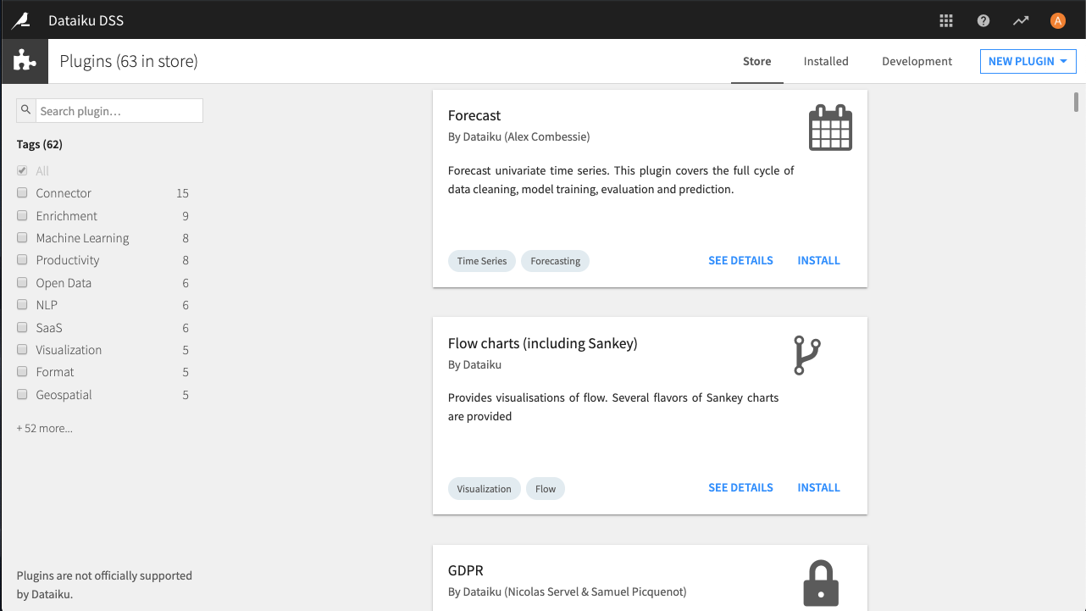The width and height of the screenshot is (1086, 611).
Task: Check the Geospatial tag filter
Action: pyautogui.click(x=22, y=394)
